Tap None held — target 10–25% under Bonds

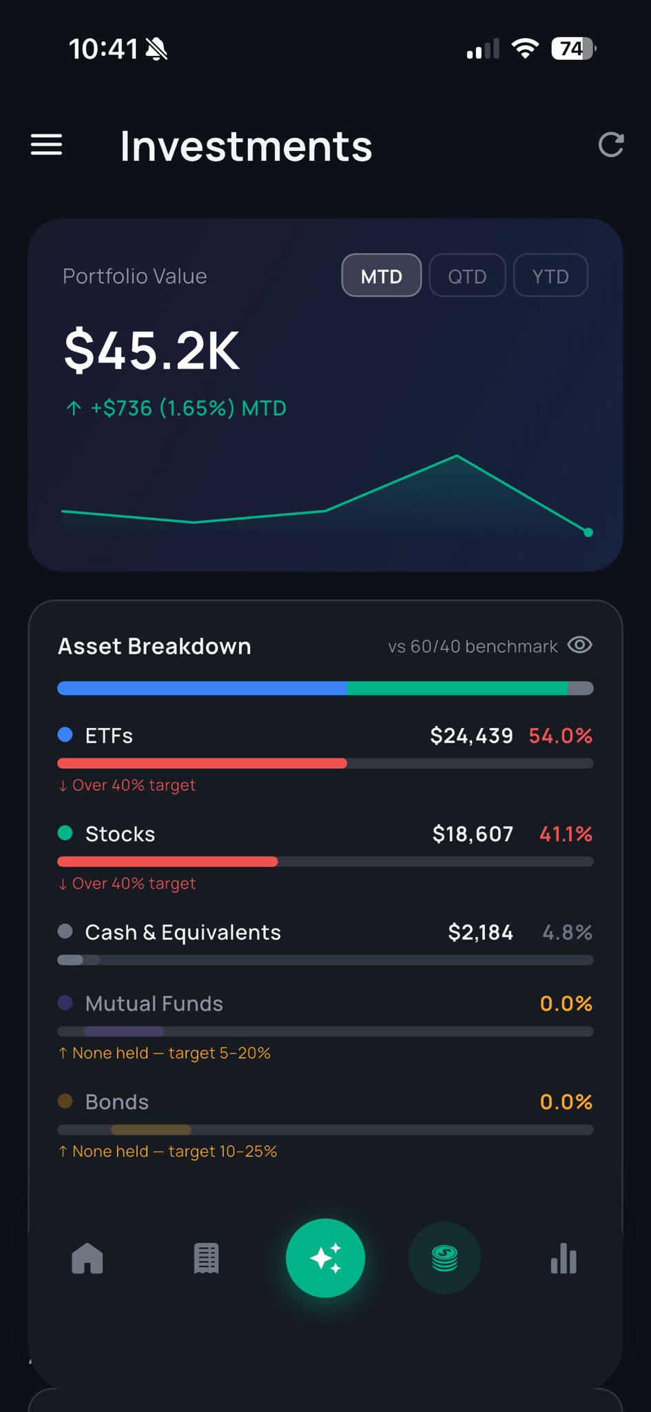click(x=167, y=1151)
